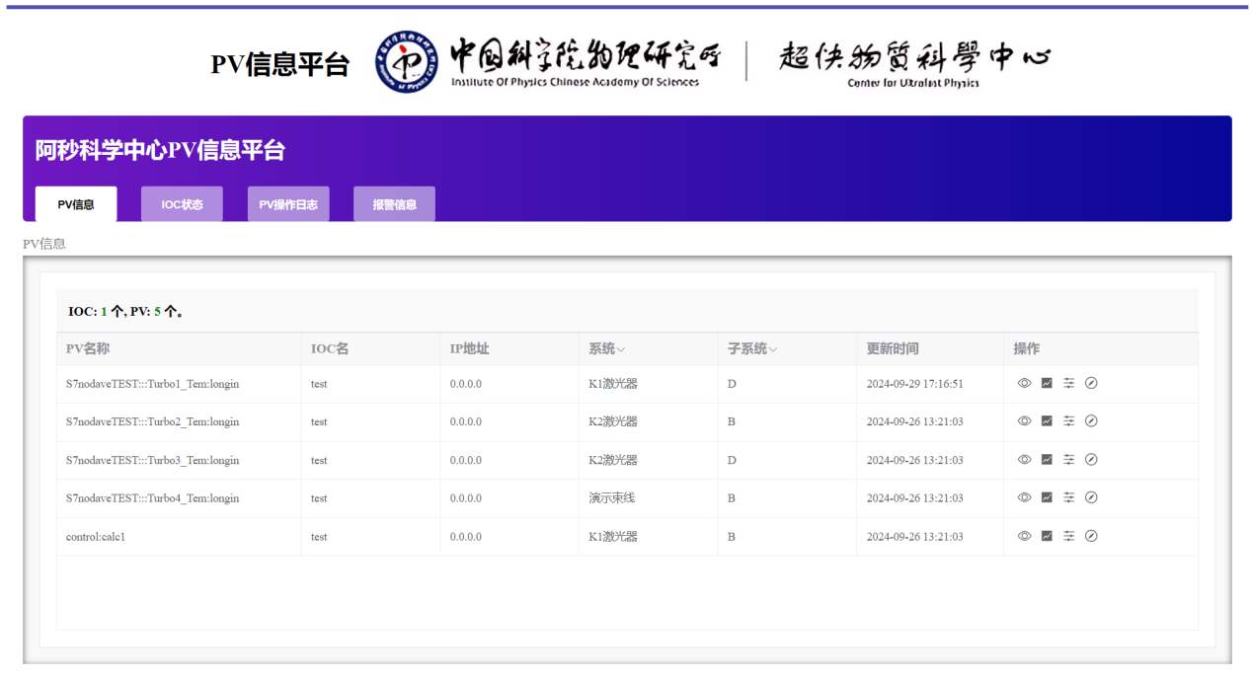The height and width of the screenshot is (679, 1251).
Task: Open the 报警信息 tab
Action: pyautogui.click(x=394, y=204)
